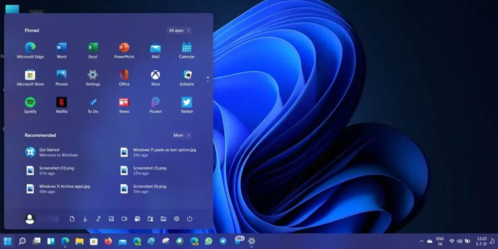498x249 pixels.
Task: Open Spotify from the pinned apps
Action: pos(30,101)
